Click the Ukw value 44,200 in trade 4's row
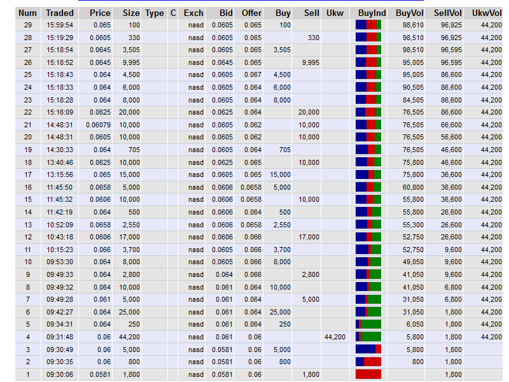The image size is (509, 382). coord(335,337)
